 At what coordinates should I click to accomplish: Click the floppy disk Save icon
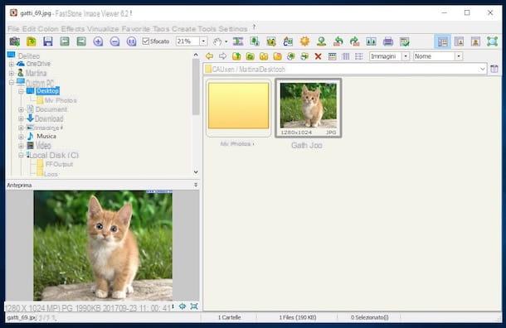point(48,41)
